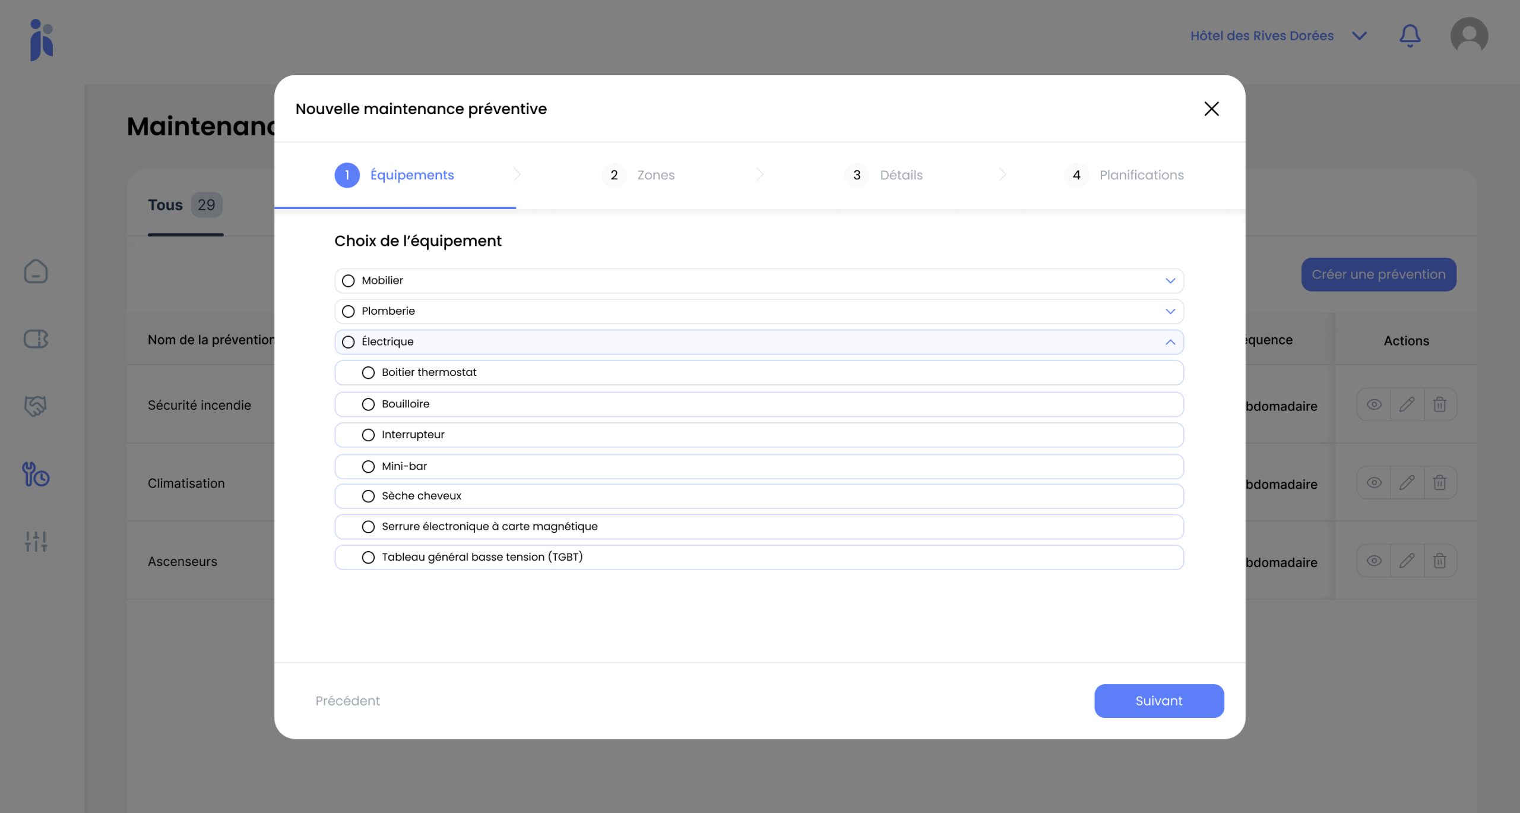Click pencil edit icon for Climatisation row
1520x813 pixels.
pos(1407,483)
